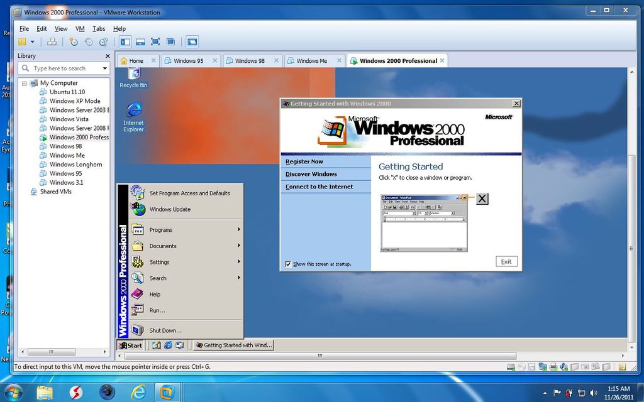
Task: Click Discover Windows link
Action: (311, 174)
